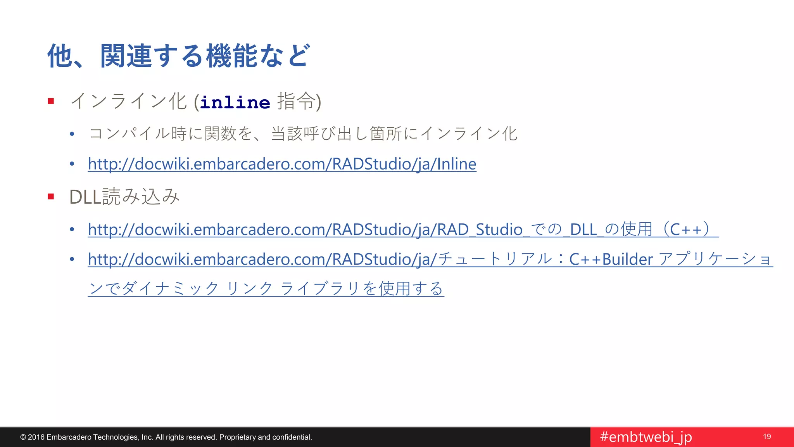
Task: Click the DLL読み込み bullet heading
Action: [x=124, y=197]
